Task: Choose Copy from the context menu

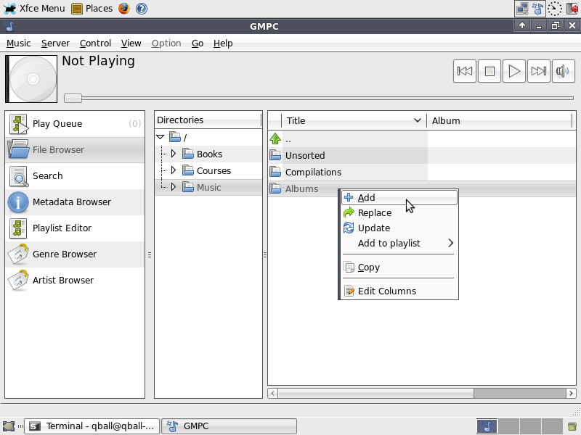Action: [x=399, y=267]
